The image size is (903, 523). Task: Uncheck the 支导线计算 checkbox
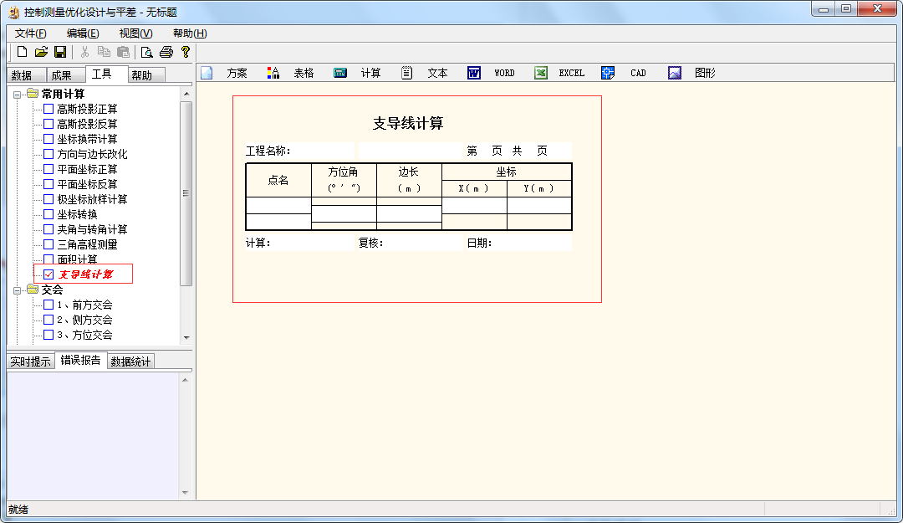pyautogui.click(x=48, y=274)
